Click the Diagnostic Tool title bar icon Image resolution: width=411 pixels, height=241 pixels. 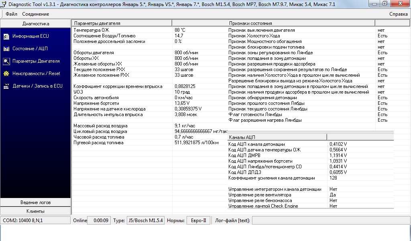[x=4, y=4]
